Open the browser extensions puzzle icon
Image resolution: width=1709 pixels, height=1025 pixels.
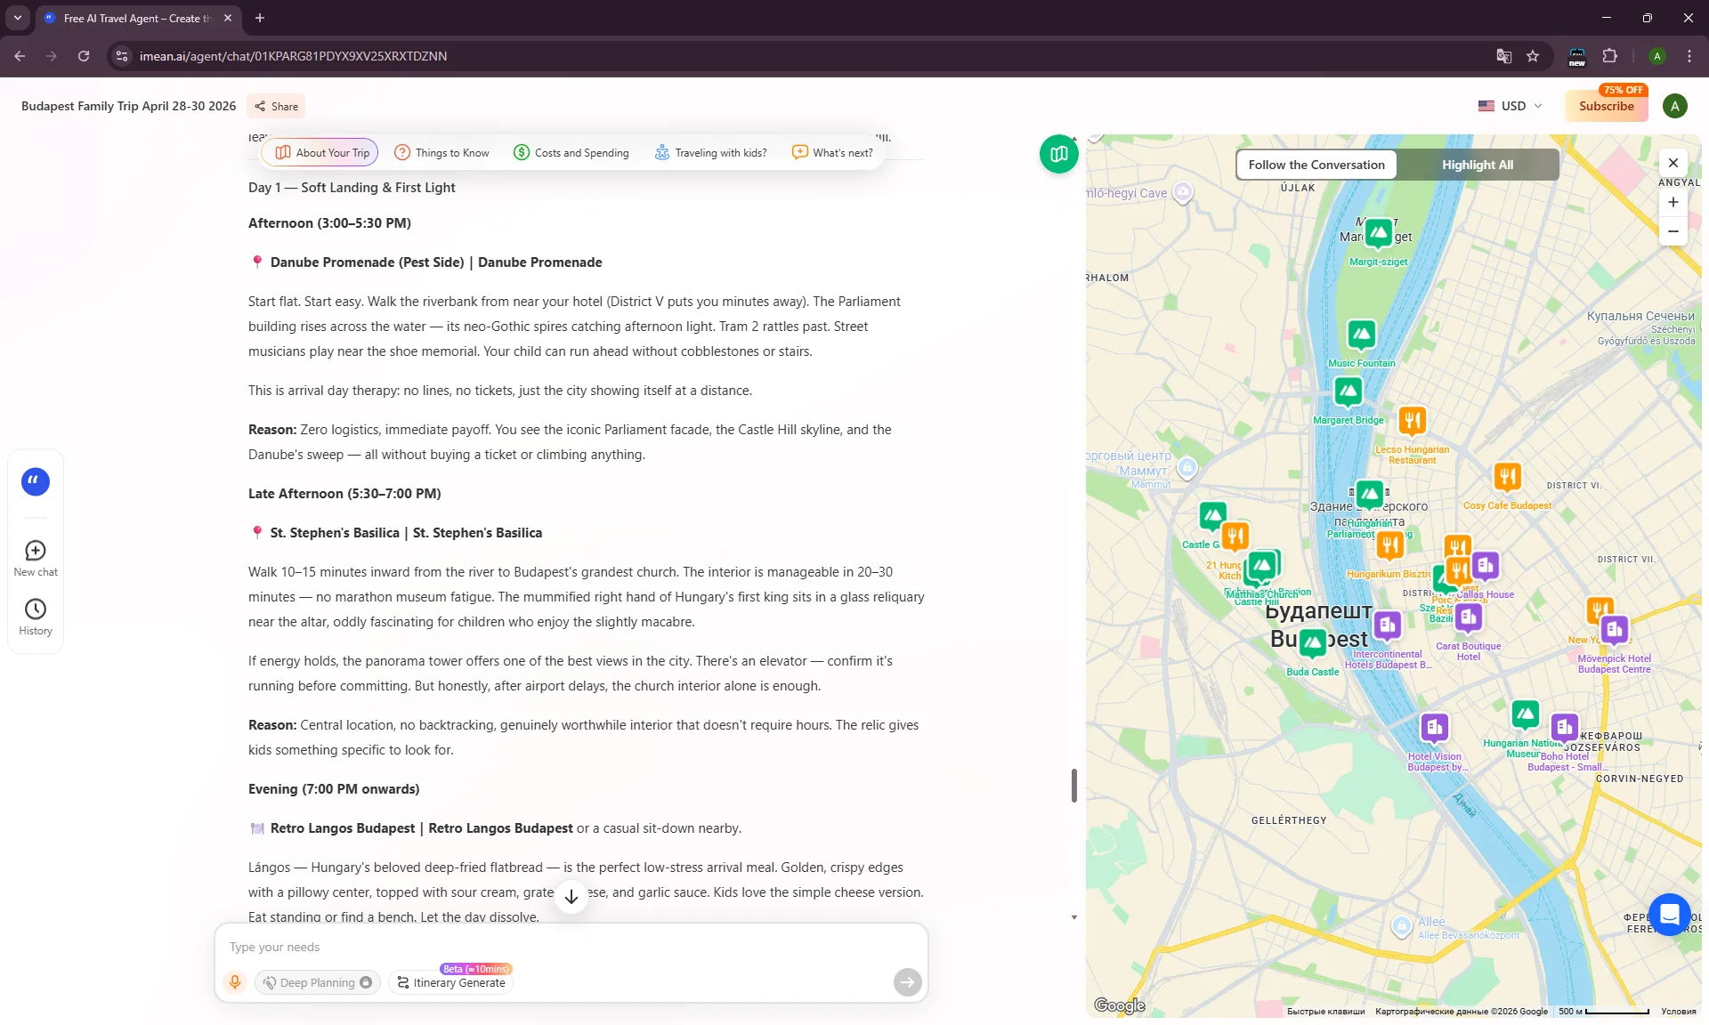point(1609,56)
